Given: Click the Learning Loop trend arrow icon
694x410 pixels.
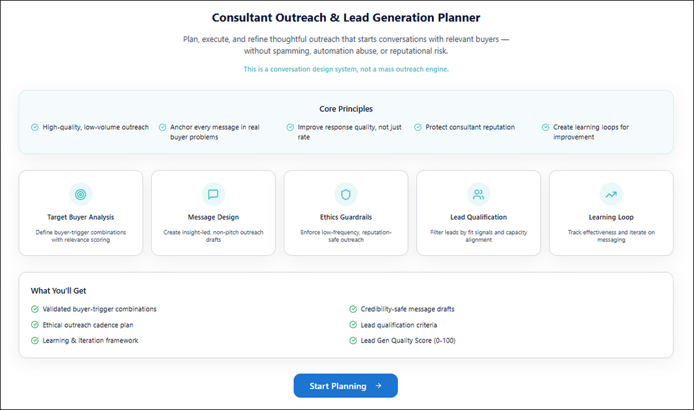Looking at the screenshot, I should 611,194.
